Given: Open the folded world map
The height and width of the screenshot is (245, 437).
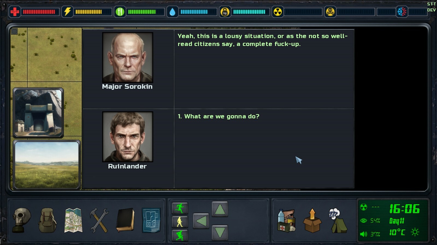Looking at the screenshot, I should (73, 220).
